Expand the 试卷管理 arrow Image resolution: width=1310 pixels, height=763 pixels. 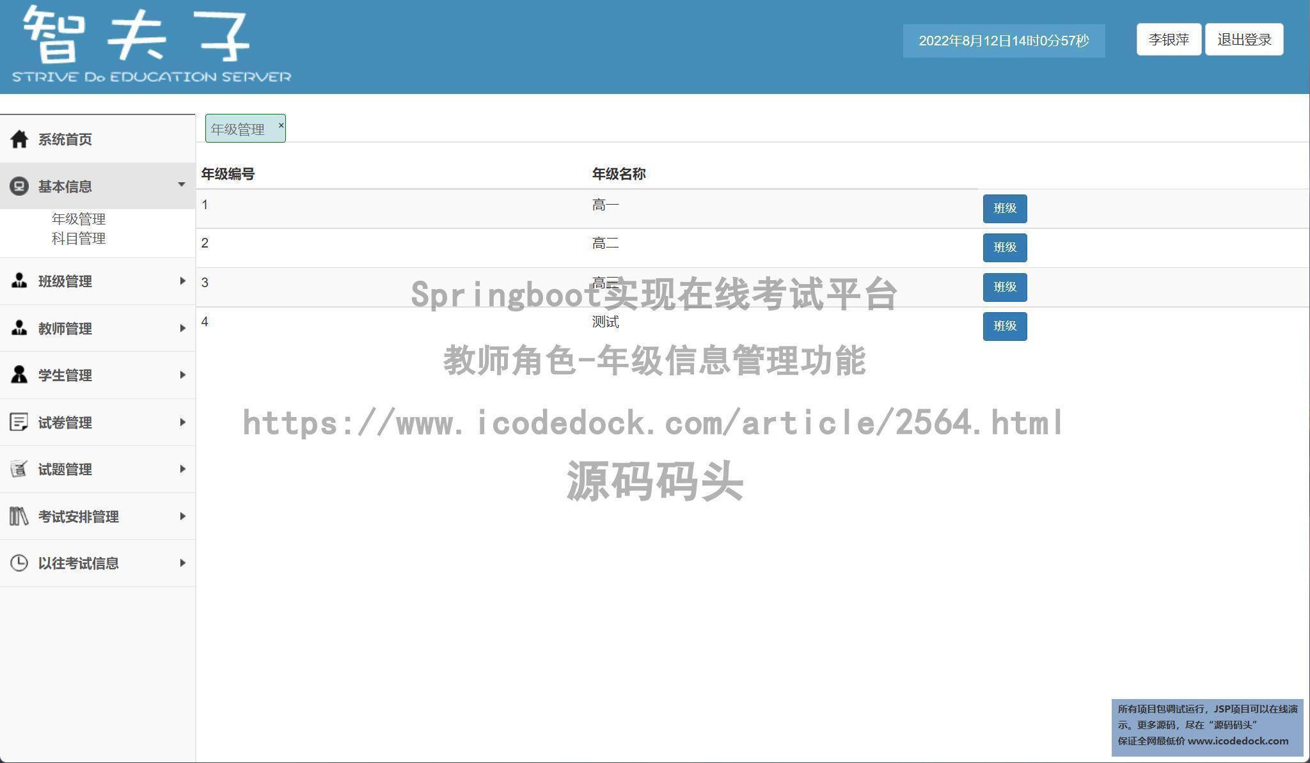click(182, 422)
